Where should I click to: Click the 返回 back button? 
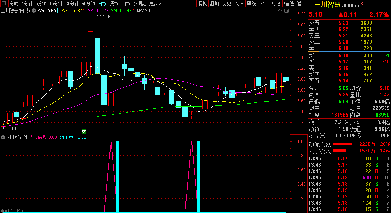pos(301,4)
